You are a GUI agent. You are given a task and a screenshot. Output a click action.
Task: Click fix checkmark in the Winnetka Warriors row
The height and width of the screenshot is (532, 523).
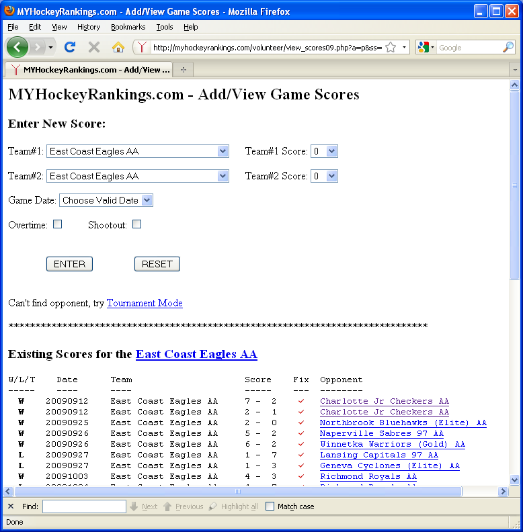click(x=301, y=444)
